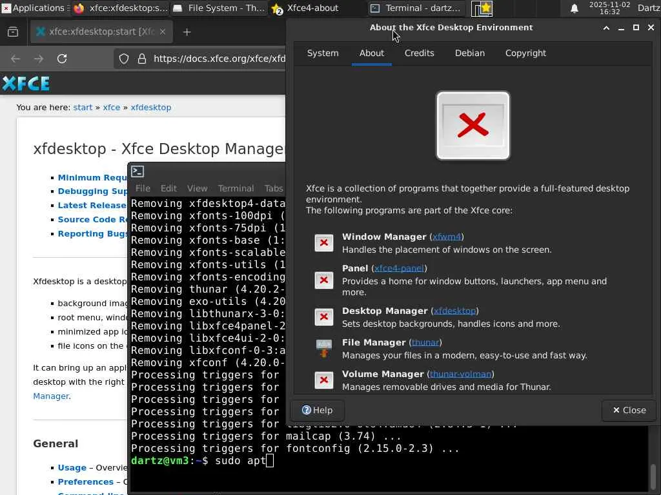661x495 pixels.
Task: Open the xfdesktop link in About dialog
Action: click(454, 311)
